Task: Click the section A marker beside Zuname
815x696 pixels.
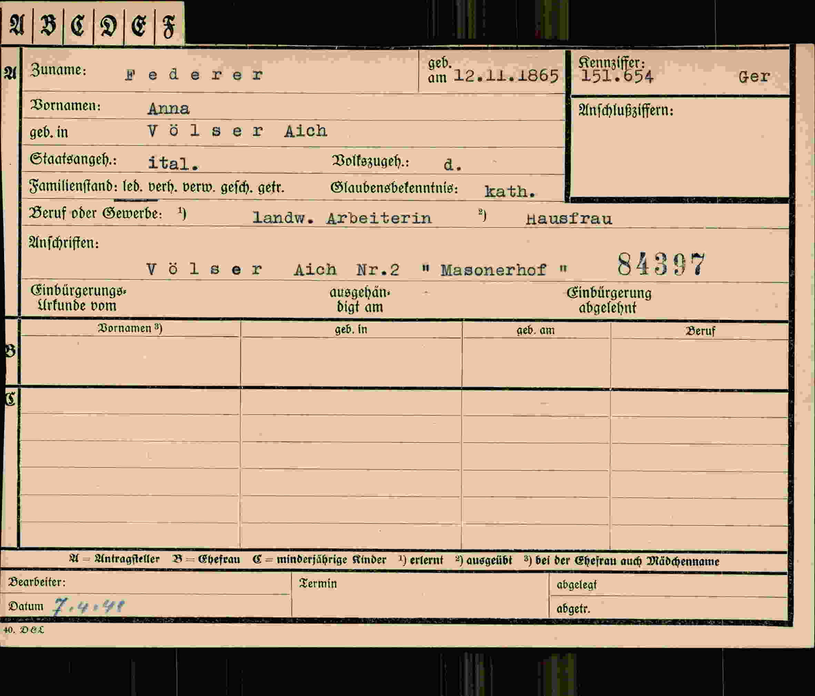Action: (10, 73)
